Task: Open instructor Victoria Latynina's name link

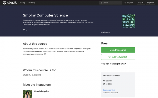Action: pos(41,91)
